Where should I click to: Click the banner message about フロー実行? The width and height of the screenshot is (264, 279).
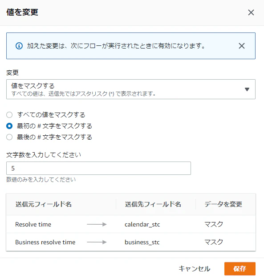pyautogui.click(x=116, y=46)
